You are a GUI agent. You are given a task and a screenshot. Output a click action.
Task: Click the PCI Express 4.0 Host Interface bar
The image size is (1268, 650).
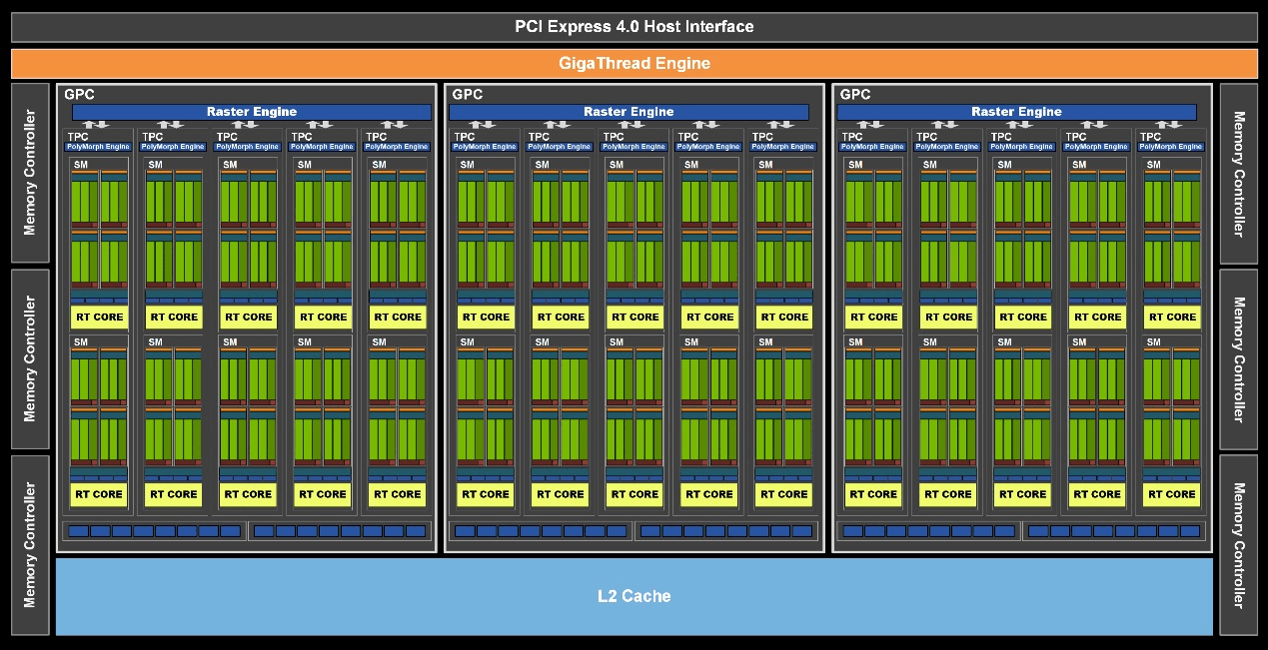(x=634, y=26)
